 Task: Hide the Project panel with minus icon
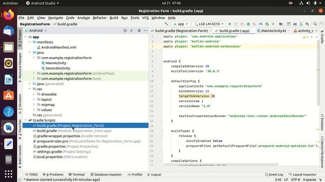[x=145, y=30]
